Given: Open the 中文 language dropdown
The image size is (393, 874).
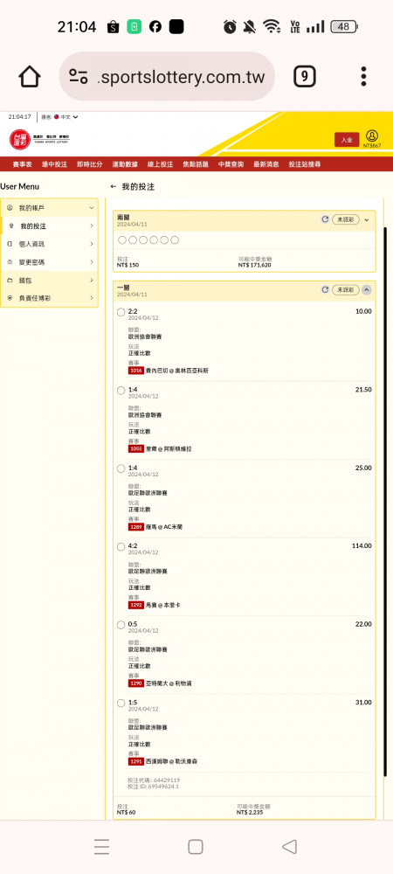Looking at the screenshot, I should [x=66, y=117].
